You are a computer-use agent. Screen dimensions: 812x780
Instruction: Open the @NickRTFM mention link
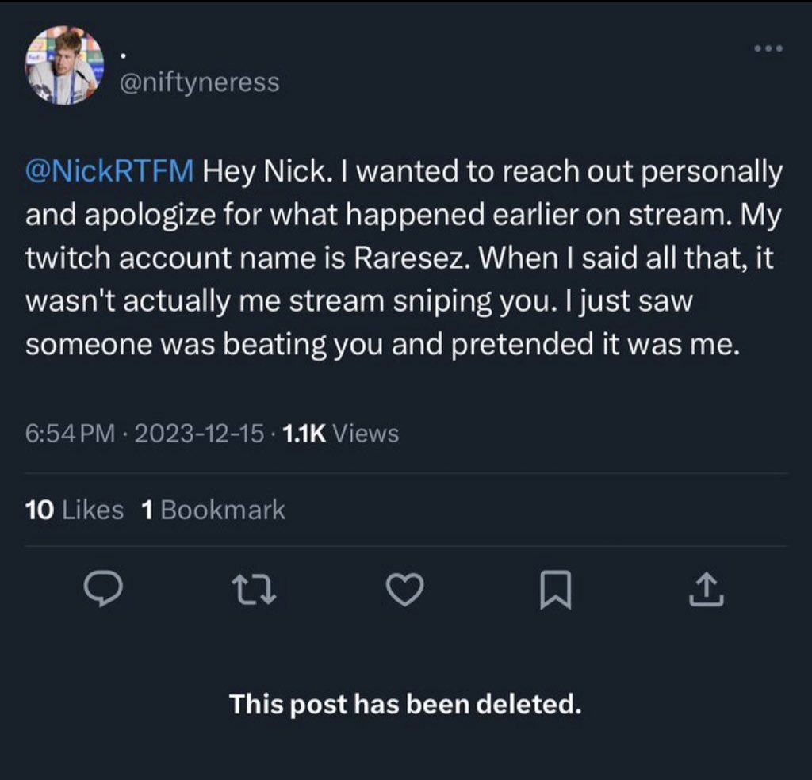click(109, 172)
